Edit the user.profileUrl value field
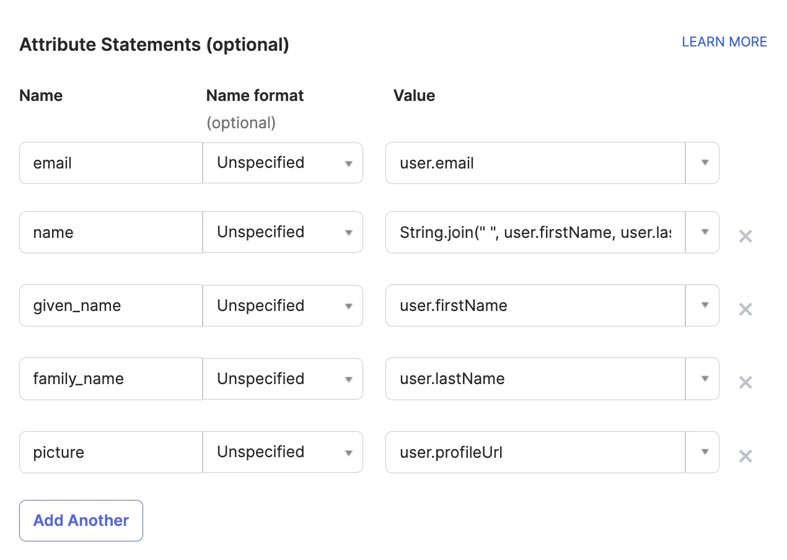Image resolution: width=787 pixels, height=560 pixels. point(535,452)
